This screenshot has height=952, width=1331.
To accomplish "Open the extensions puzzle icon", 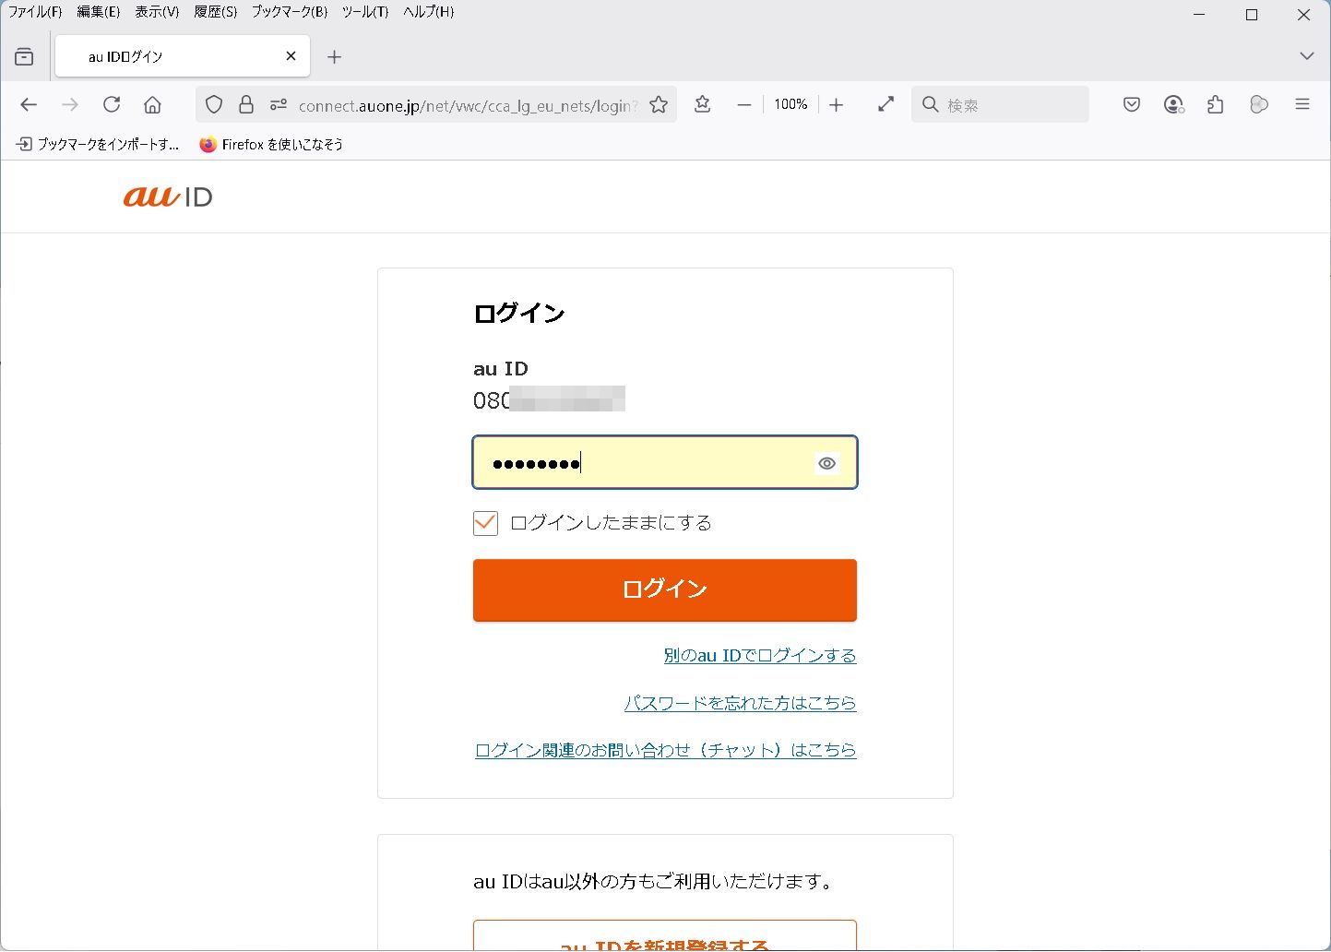I will [x=1216, y=105].
